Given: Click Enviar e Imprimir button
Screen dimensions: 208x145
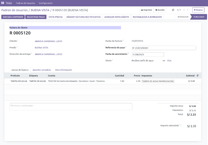Looking at the screenshot, I should click(x=13, y=17).
